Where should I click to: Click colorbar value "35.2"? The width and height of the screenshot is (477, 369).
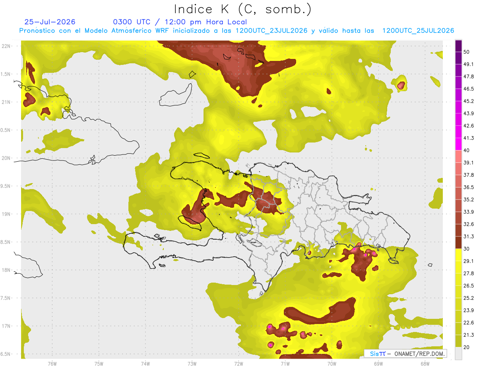pos(468,199)
